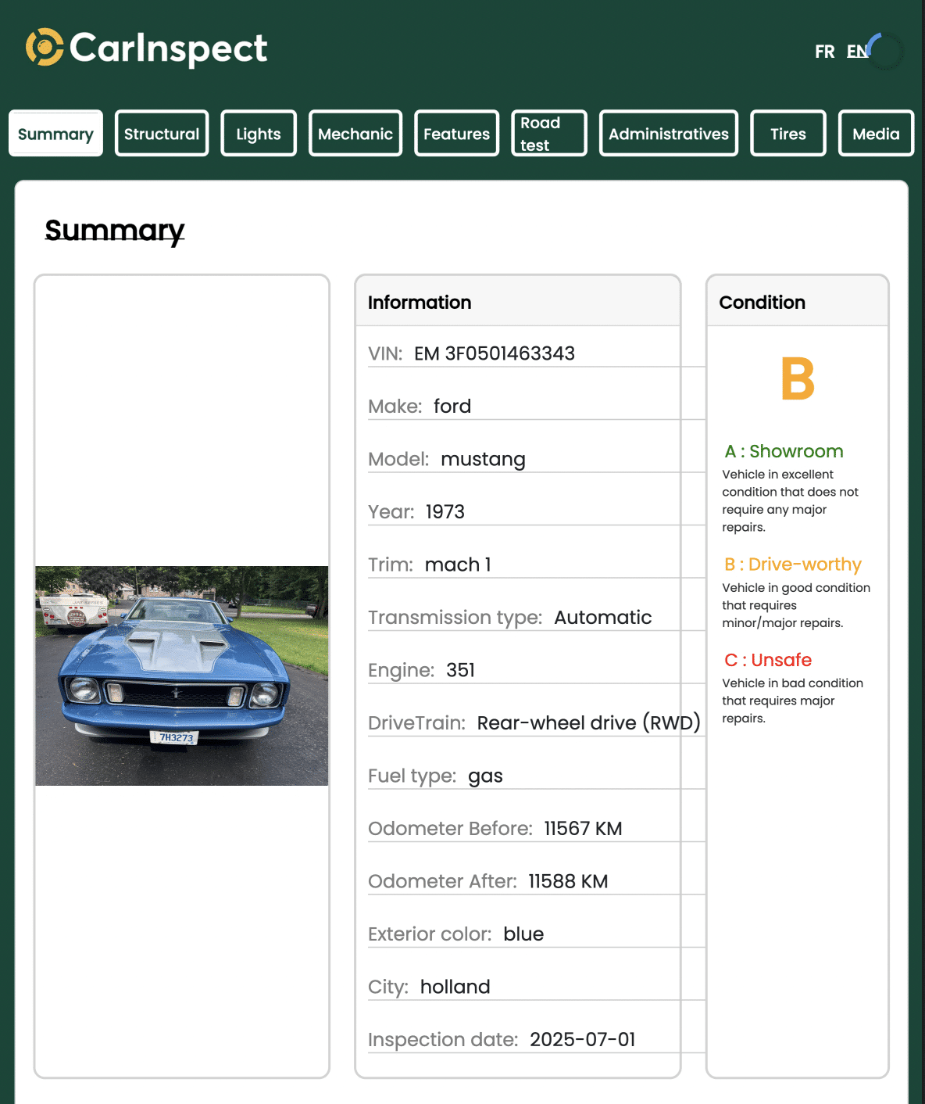Click the A : Showroom rating label
Viewport: 925px width, 1104px height.
[x=784, y=451]
